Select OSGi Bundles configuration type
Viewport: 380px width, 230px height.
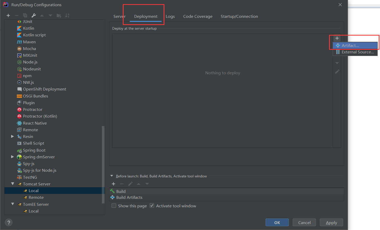(35, 96)
